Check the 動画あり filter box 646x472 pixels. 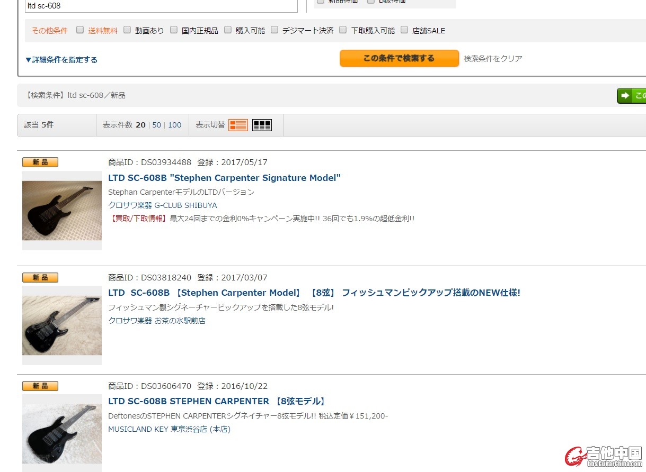[127, 30]
